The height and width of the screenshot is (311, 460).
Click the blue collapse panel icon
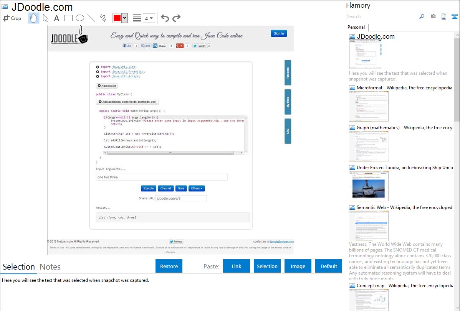(454, 16)
